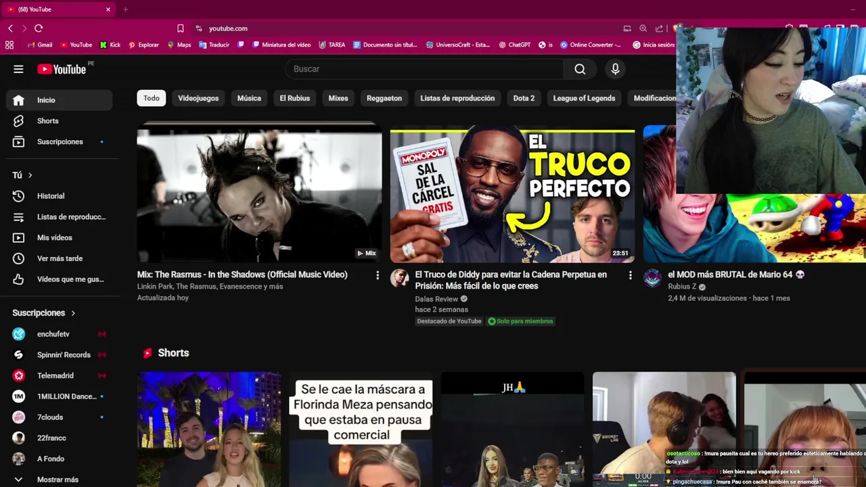Open the browser apps grid icon

click(9, 45)
